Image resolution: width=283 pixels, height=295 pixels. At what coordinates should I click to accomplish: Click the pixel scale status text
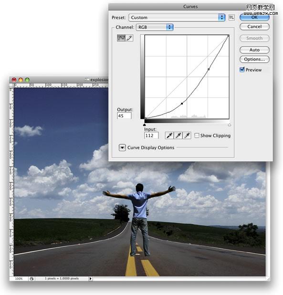(62, 278)
